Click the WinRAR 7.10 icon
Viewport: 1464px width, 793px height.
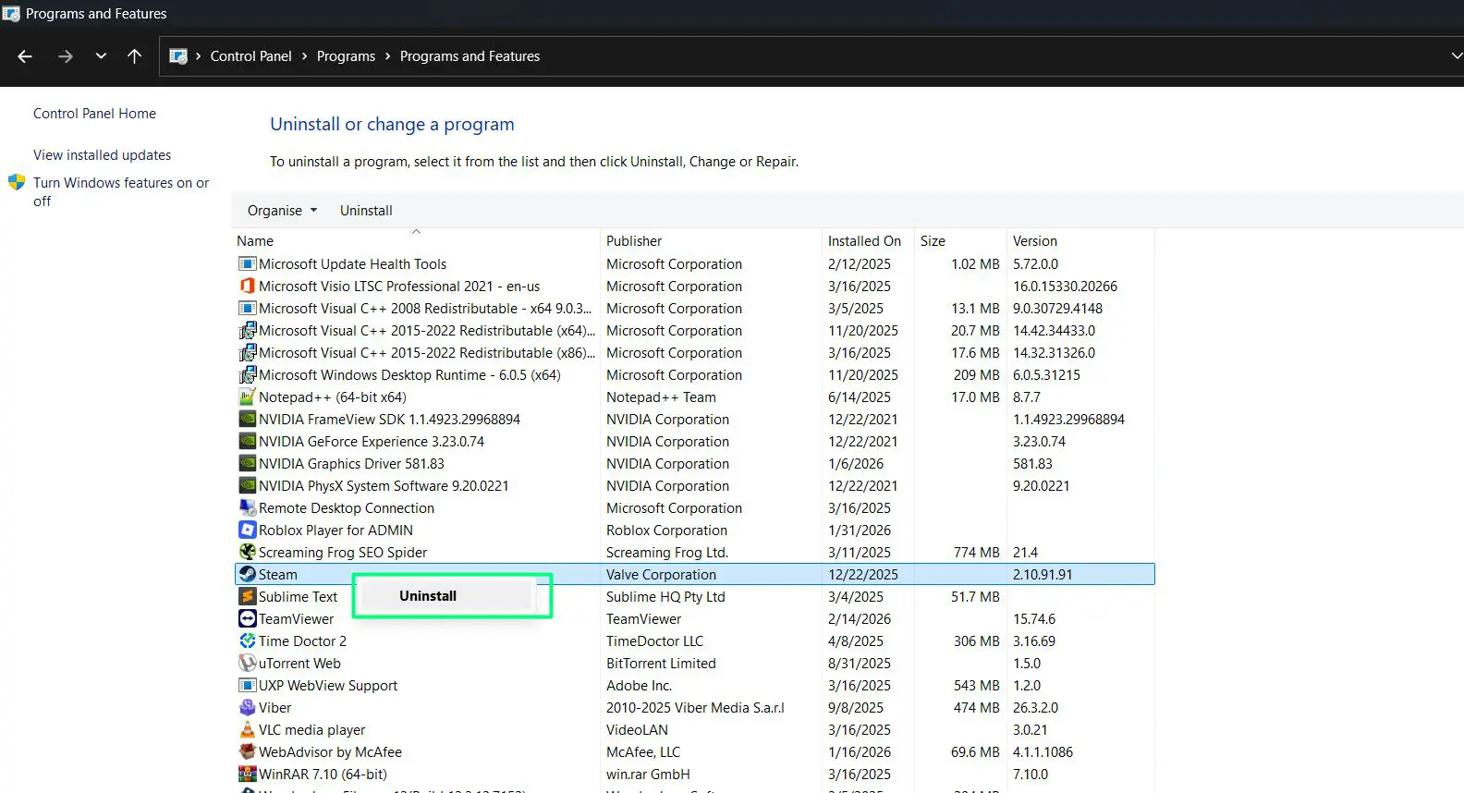click(248, 774)
